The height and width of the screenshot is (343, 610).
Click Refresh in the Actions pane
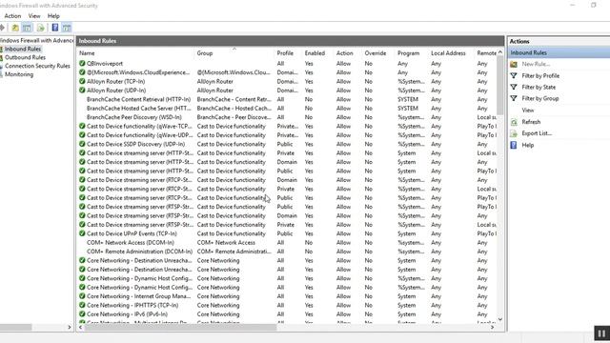click(531, 122)
